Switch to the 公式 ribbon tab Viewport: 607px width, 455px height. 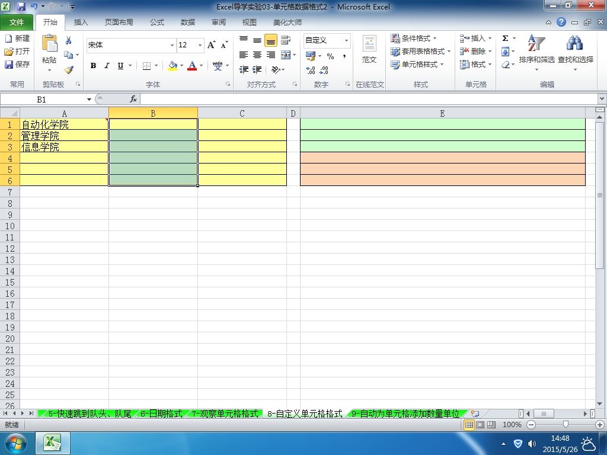[156, 23]
